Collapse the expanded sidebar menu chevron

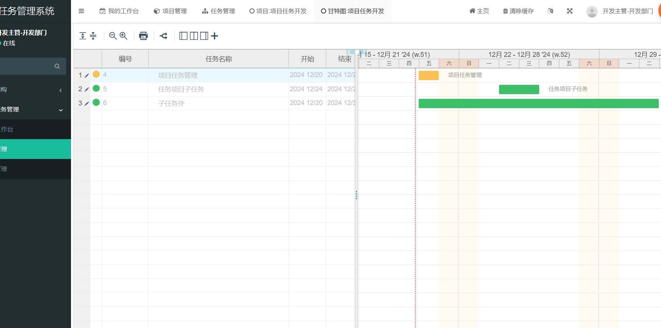coord(61,110)
